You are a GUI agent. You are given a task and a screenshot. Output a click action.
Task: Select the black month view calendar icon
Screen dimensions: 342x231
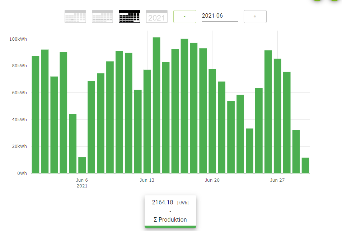pyautogui.click(x=129, y=17)
